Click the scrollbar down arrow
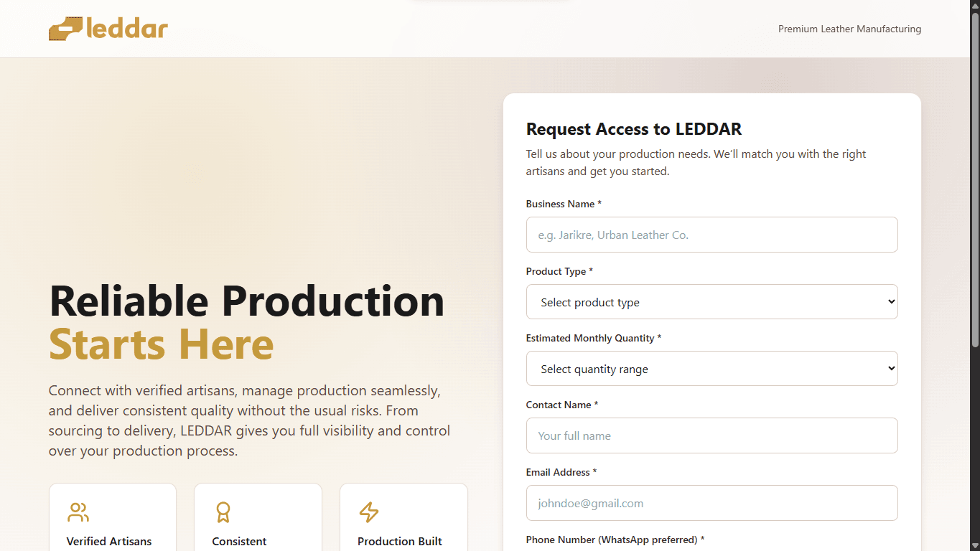Viewport: 980px width, 551px height. [x=975, y=545]
